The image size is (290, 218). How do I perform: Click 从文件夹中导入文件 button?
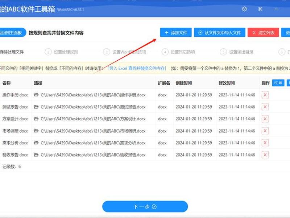click(x=220, y=33)
